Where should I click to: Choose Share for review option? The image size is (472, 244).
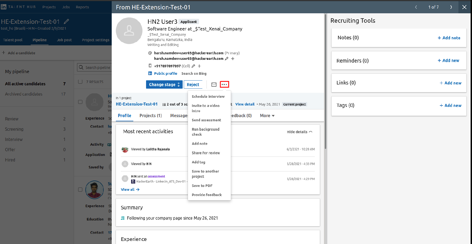coord(206,153)
